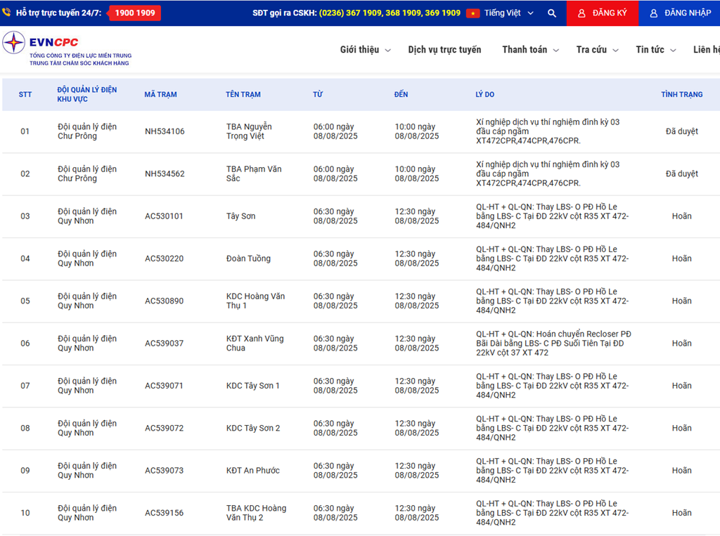Click the phone handset icon beside hotline support
The height and width of the screenshot is (536, 720).
6,13
